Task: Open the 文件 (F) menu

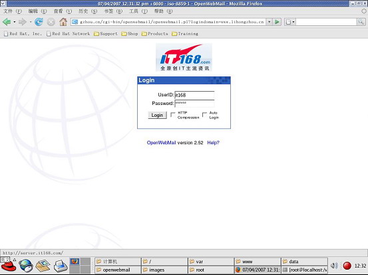Action: click(x=12, y=11)
